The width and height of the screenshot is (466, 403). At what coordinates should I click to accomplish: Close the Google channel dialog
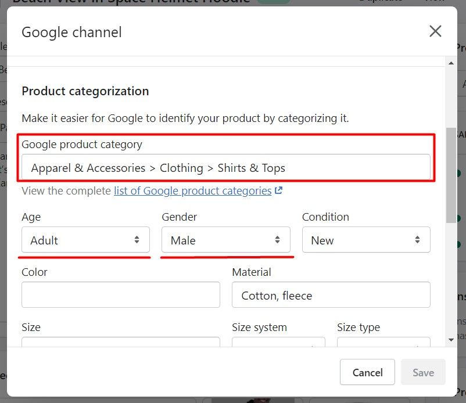click(435, 31)
